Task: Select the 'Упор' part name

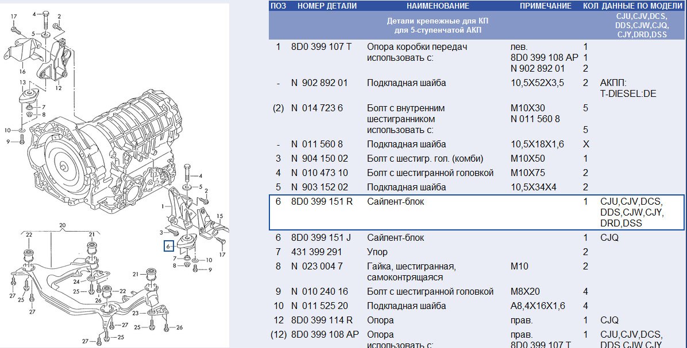Action: (377, 252)
